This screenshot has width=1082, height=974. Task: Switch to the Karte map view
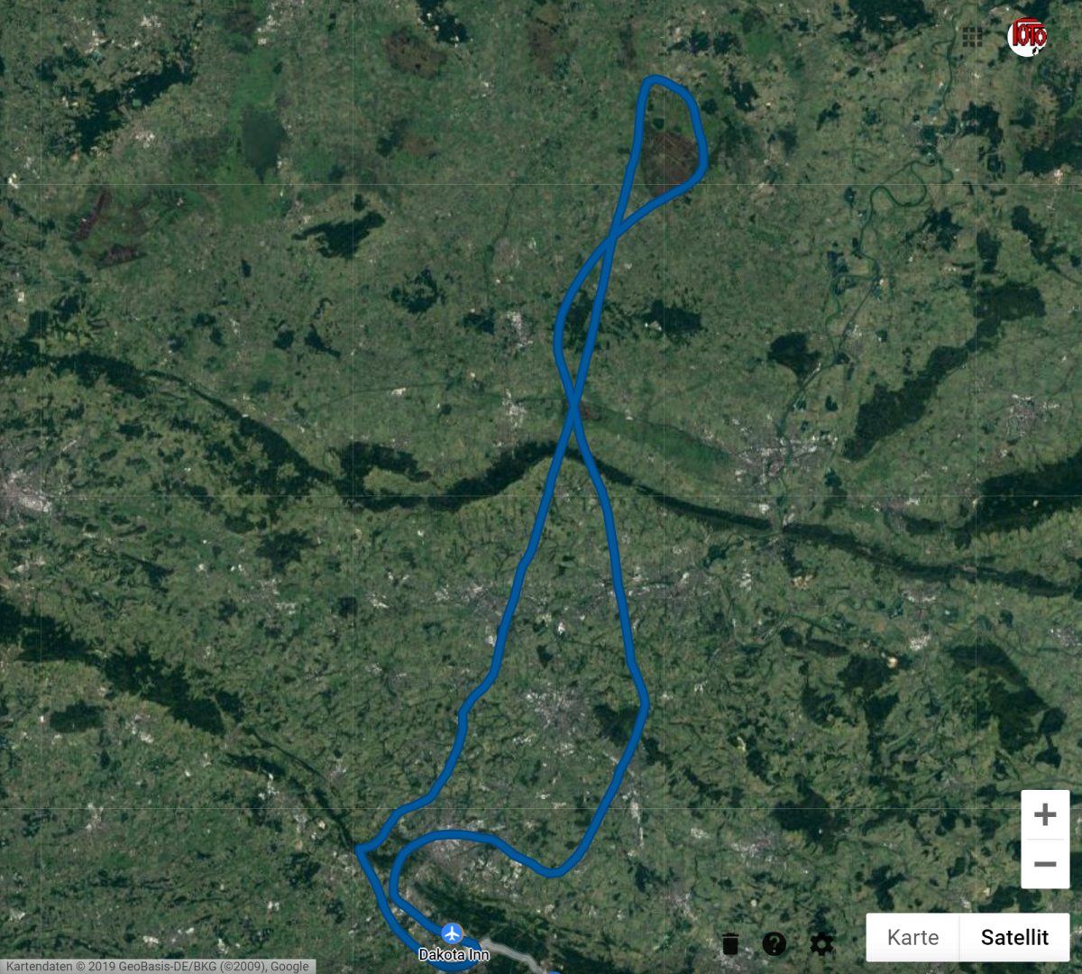(x=912, y=937)
